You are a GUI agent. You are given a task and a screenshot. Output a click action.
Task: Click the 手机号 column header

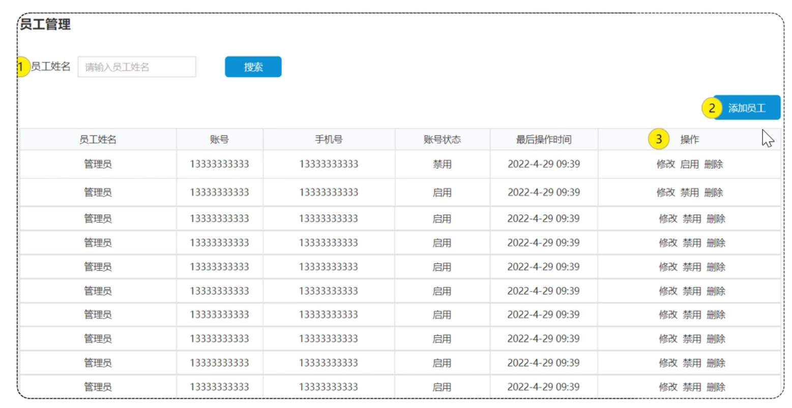329,139
